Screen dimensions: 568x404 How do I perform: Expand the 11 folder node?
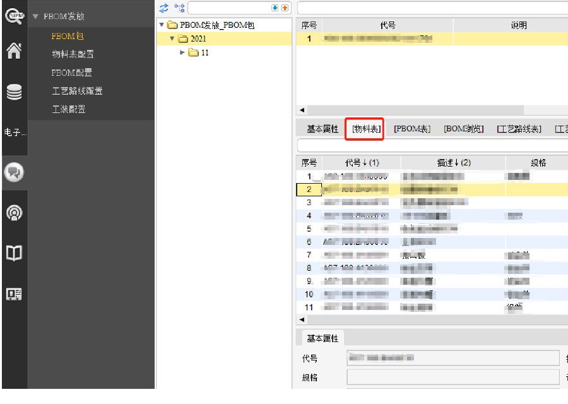point(183,52)
